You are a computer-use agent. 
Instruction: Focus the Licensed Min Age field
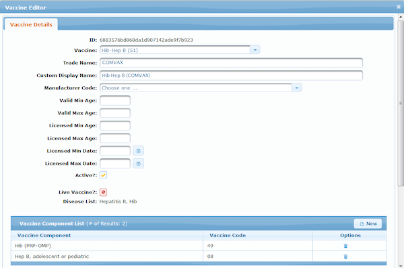coord(115,126)
